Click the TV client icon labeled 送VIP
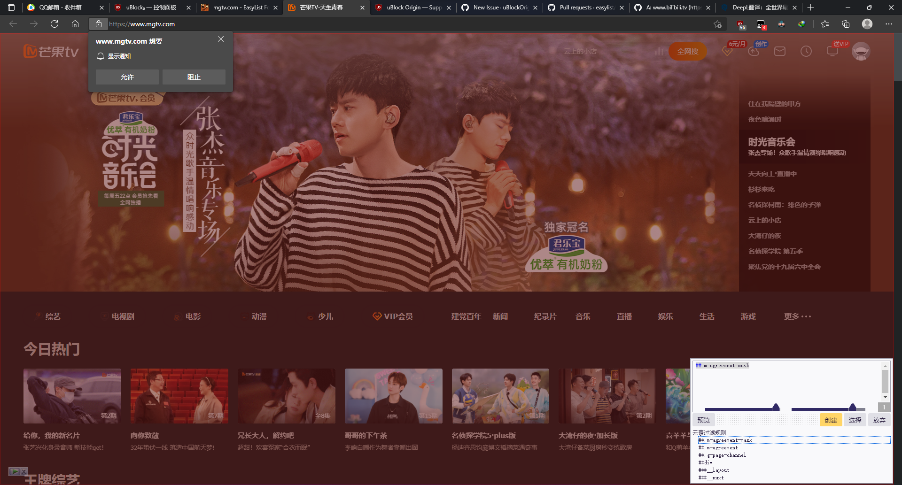 pyautogui.click(x=833, y=52)
